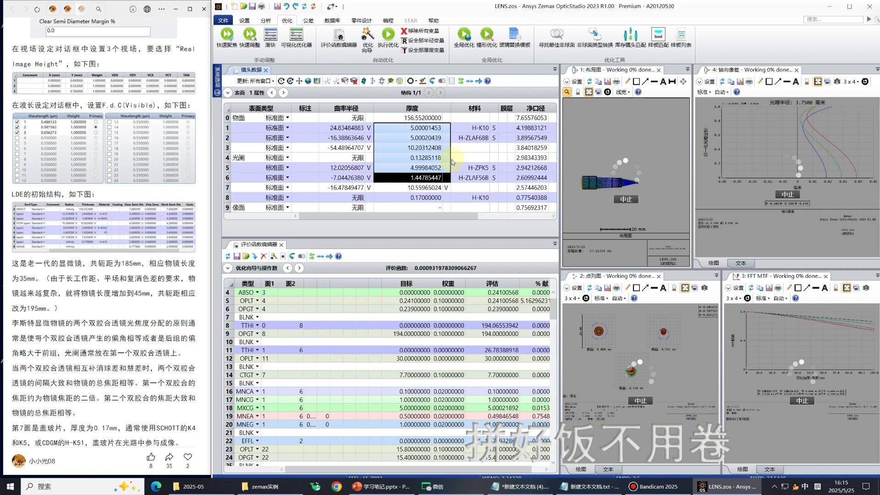Click the 可视化优化器 visual optimizer icon
Viewport: 880px width, 495px height.
[x=296, y=35]
